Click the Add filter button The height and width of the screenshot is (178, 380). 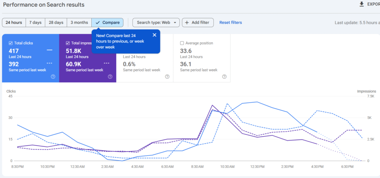[x=198, y=23]
